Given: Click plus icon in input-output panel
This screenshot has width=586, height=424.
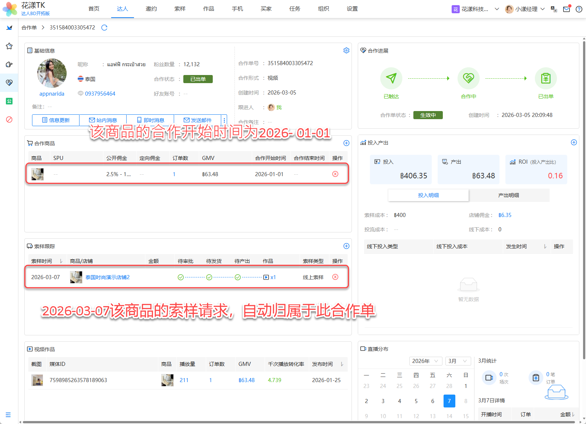Looking at the screenshot, I should click(573, 142).
